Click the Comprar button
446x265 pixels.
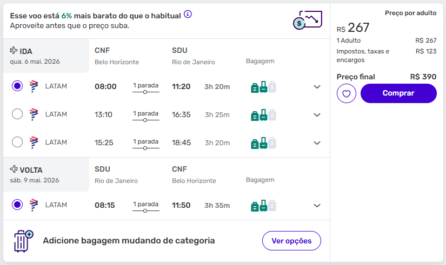(398, 93)
